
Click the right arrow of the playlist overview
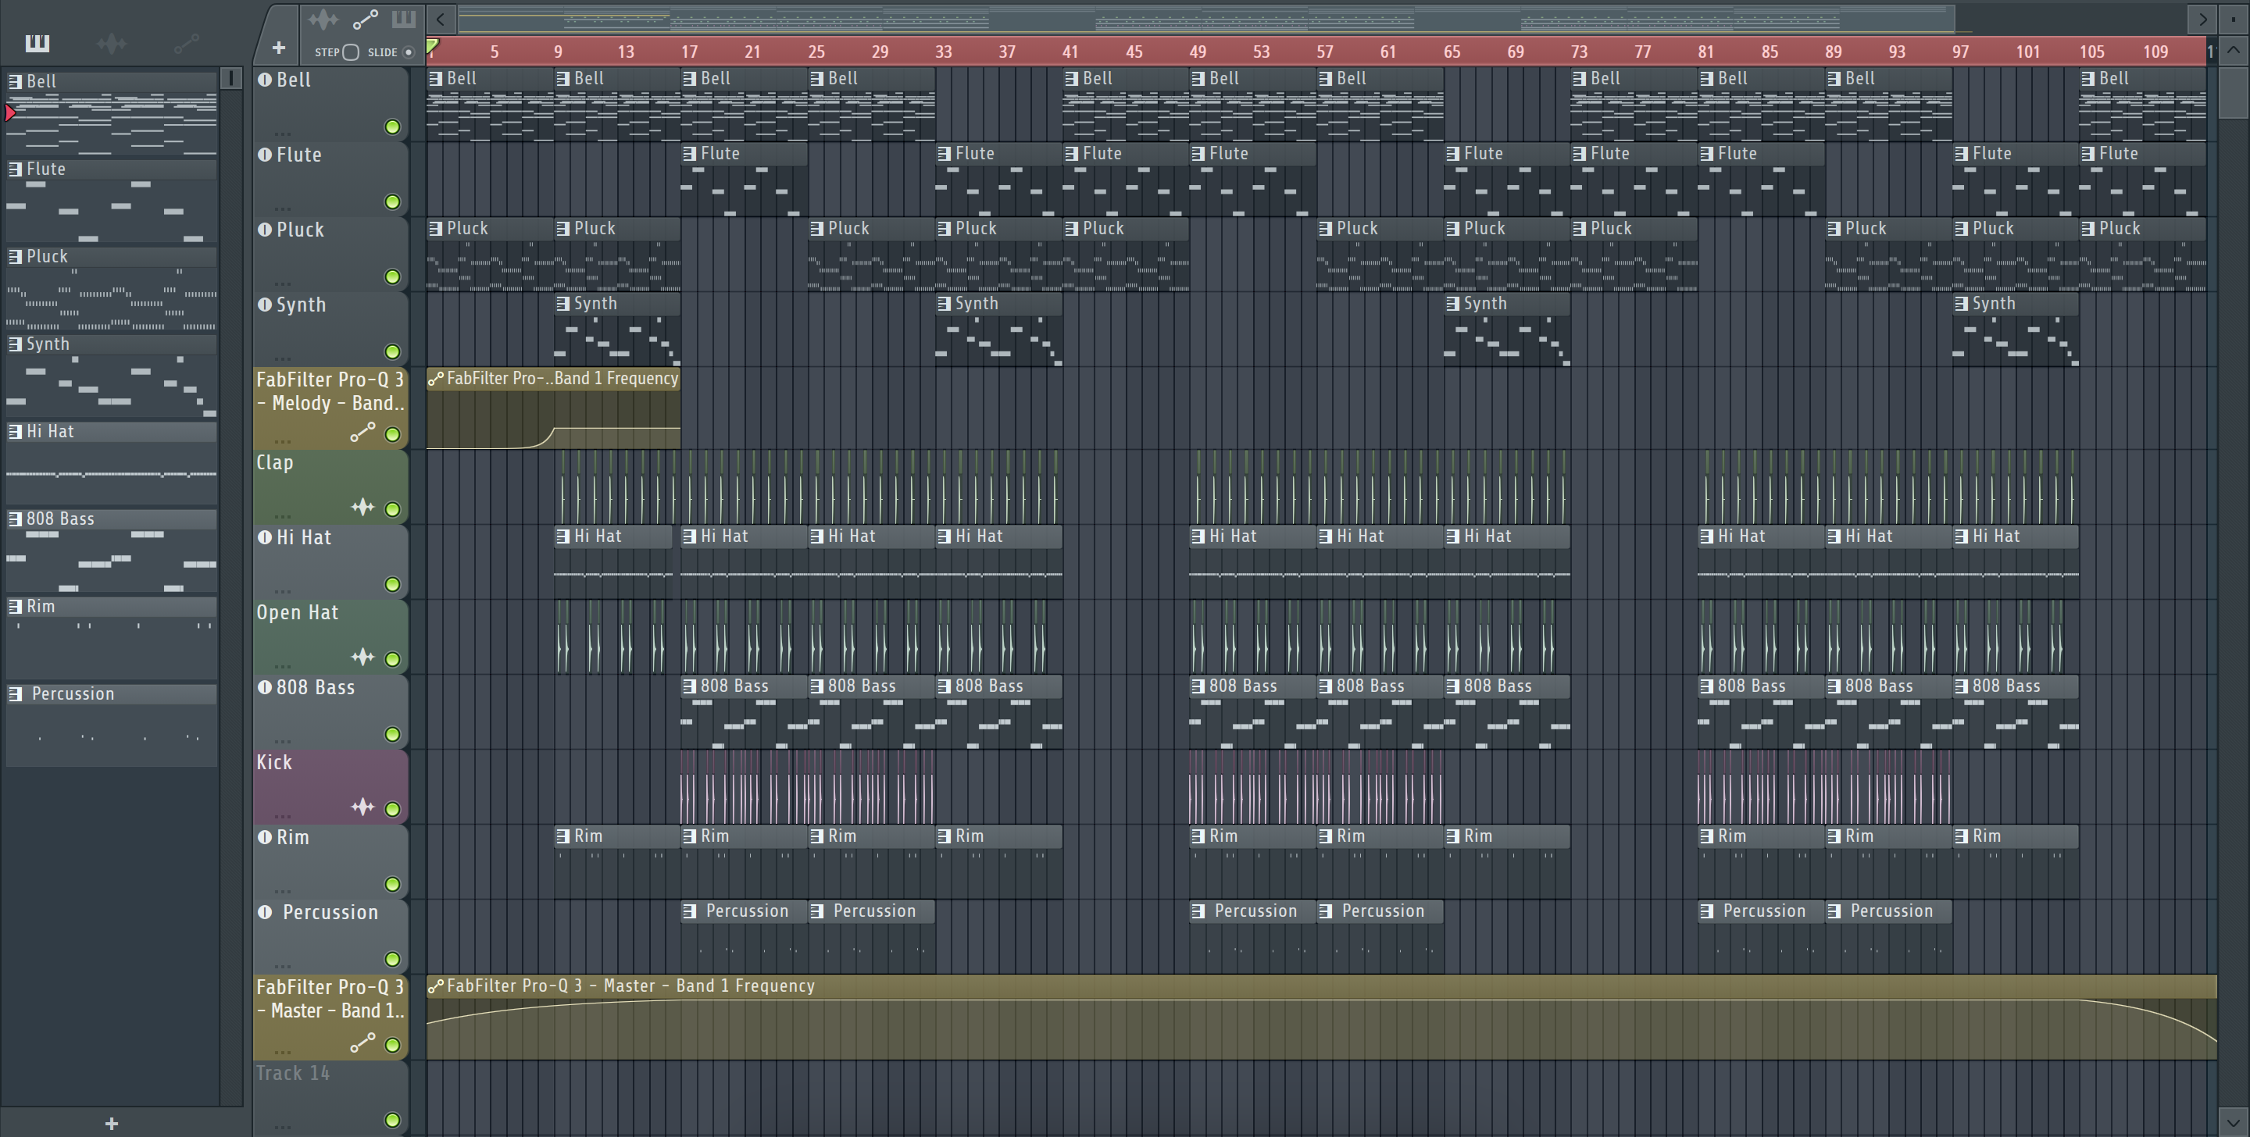pos(2203,18)
